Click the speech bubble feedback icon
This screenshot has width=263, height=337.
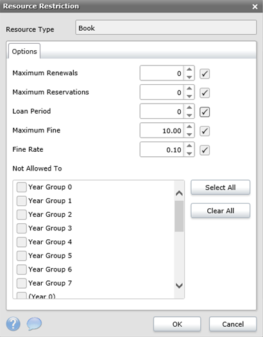coord(34,323)
